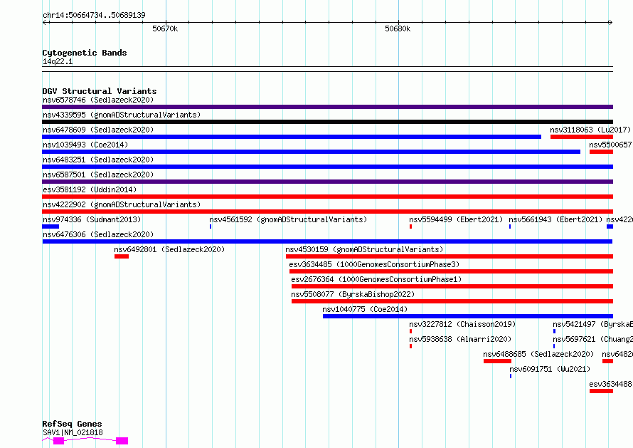633x448 pixels.
Task: Select nsv5661943 (Ebert2021) variant label
Action: (555, 219)
